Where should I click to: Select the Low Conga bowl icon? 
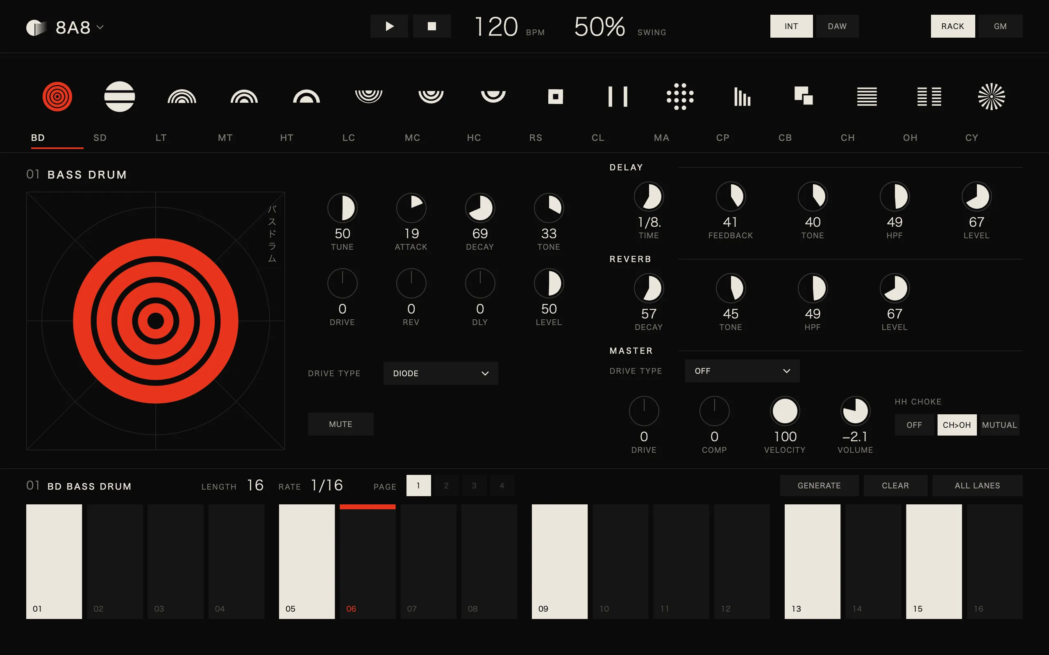click(369, 96)
